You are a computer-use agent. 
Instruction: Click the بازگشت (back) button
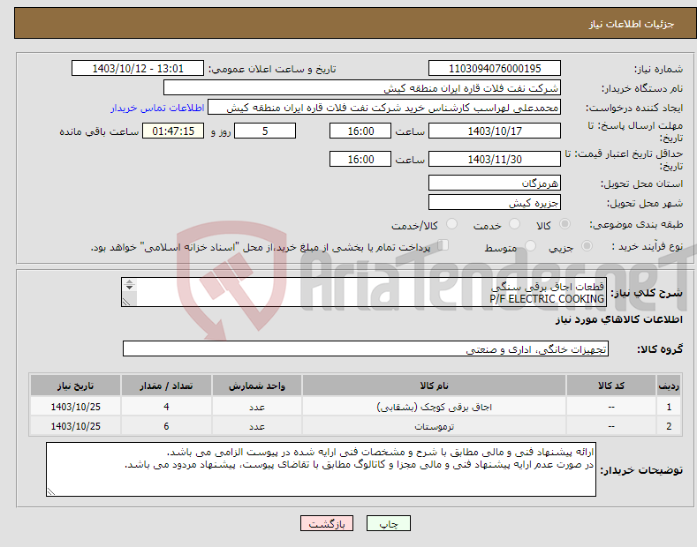(x=327, y=523)
